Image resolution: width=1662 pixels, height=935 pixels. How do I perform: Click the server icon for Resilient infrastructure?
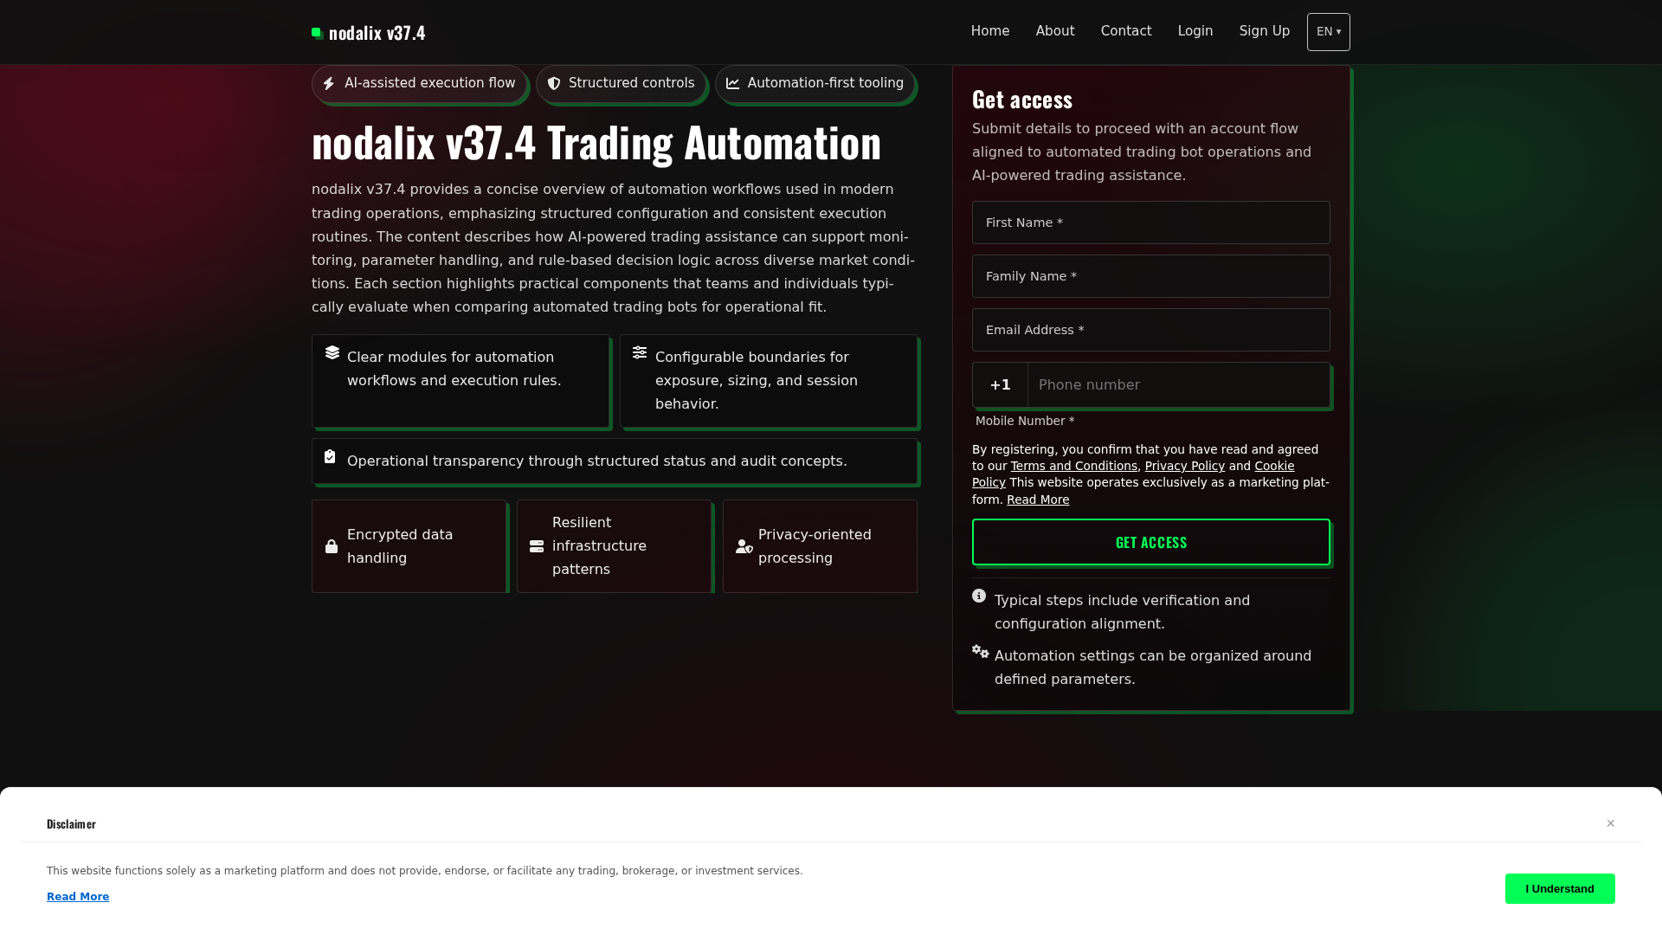coord(537,546)
